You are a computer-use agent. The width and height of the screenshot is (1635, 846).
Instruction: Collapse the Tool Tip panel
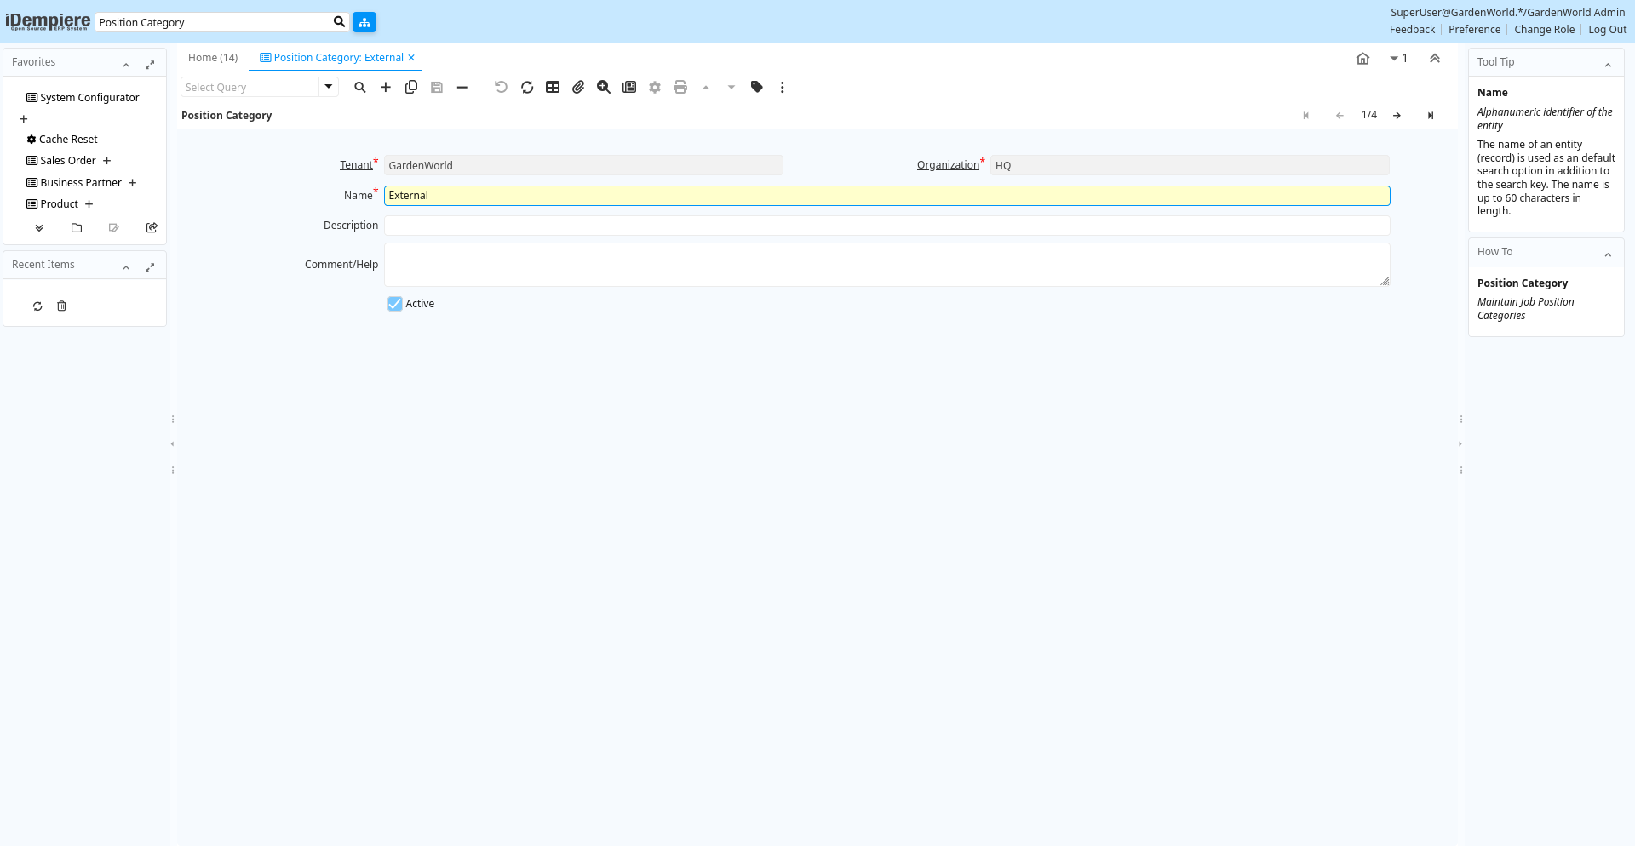pos(1608,65)
